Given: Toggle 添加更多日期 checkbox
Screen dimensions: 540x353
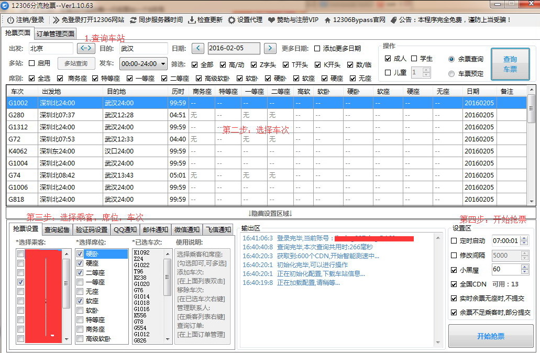Looking at the screenshot, I should point(317,49).
